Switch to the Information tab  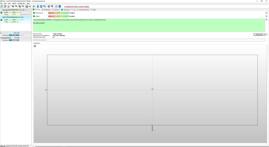(x=66, y=10)
